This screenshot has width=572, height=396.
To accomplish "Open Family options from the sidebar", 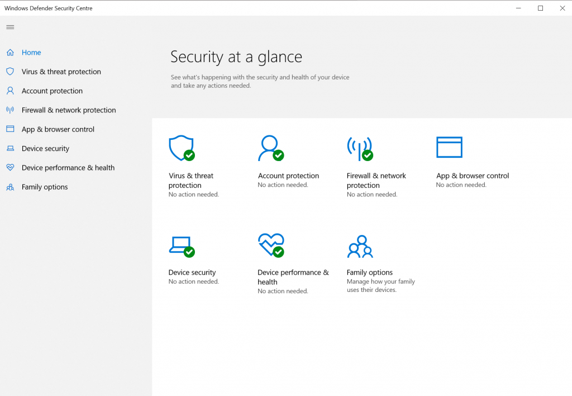I will [x=45, y=187].
